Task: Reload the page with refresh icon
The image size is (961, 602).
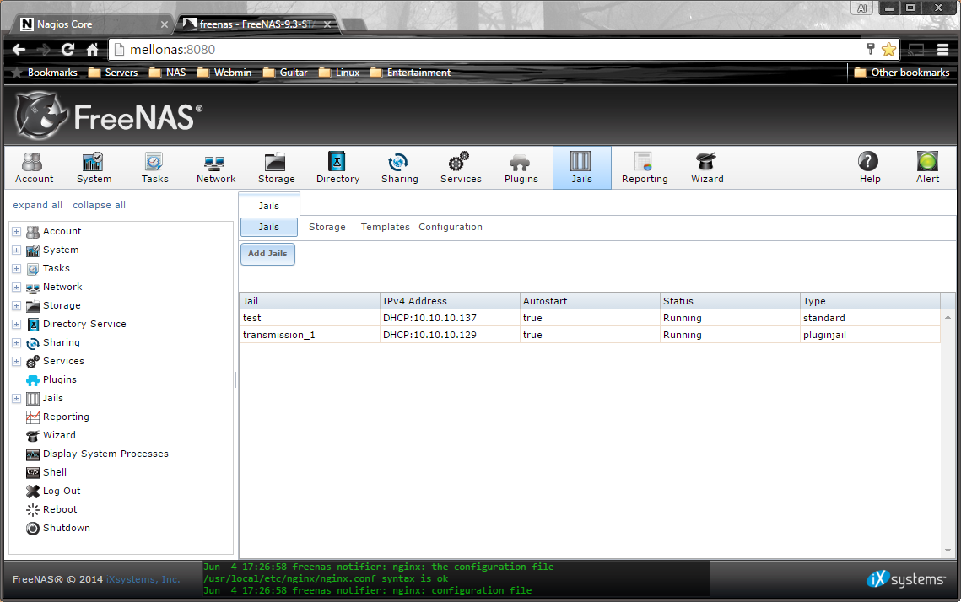Action: tap(67, 50)
